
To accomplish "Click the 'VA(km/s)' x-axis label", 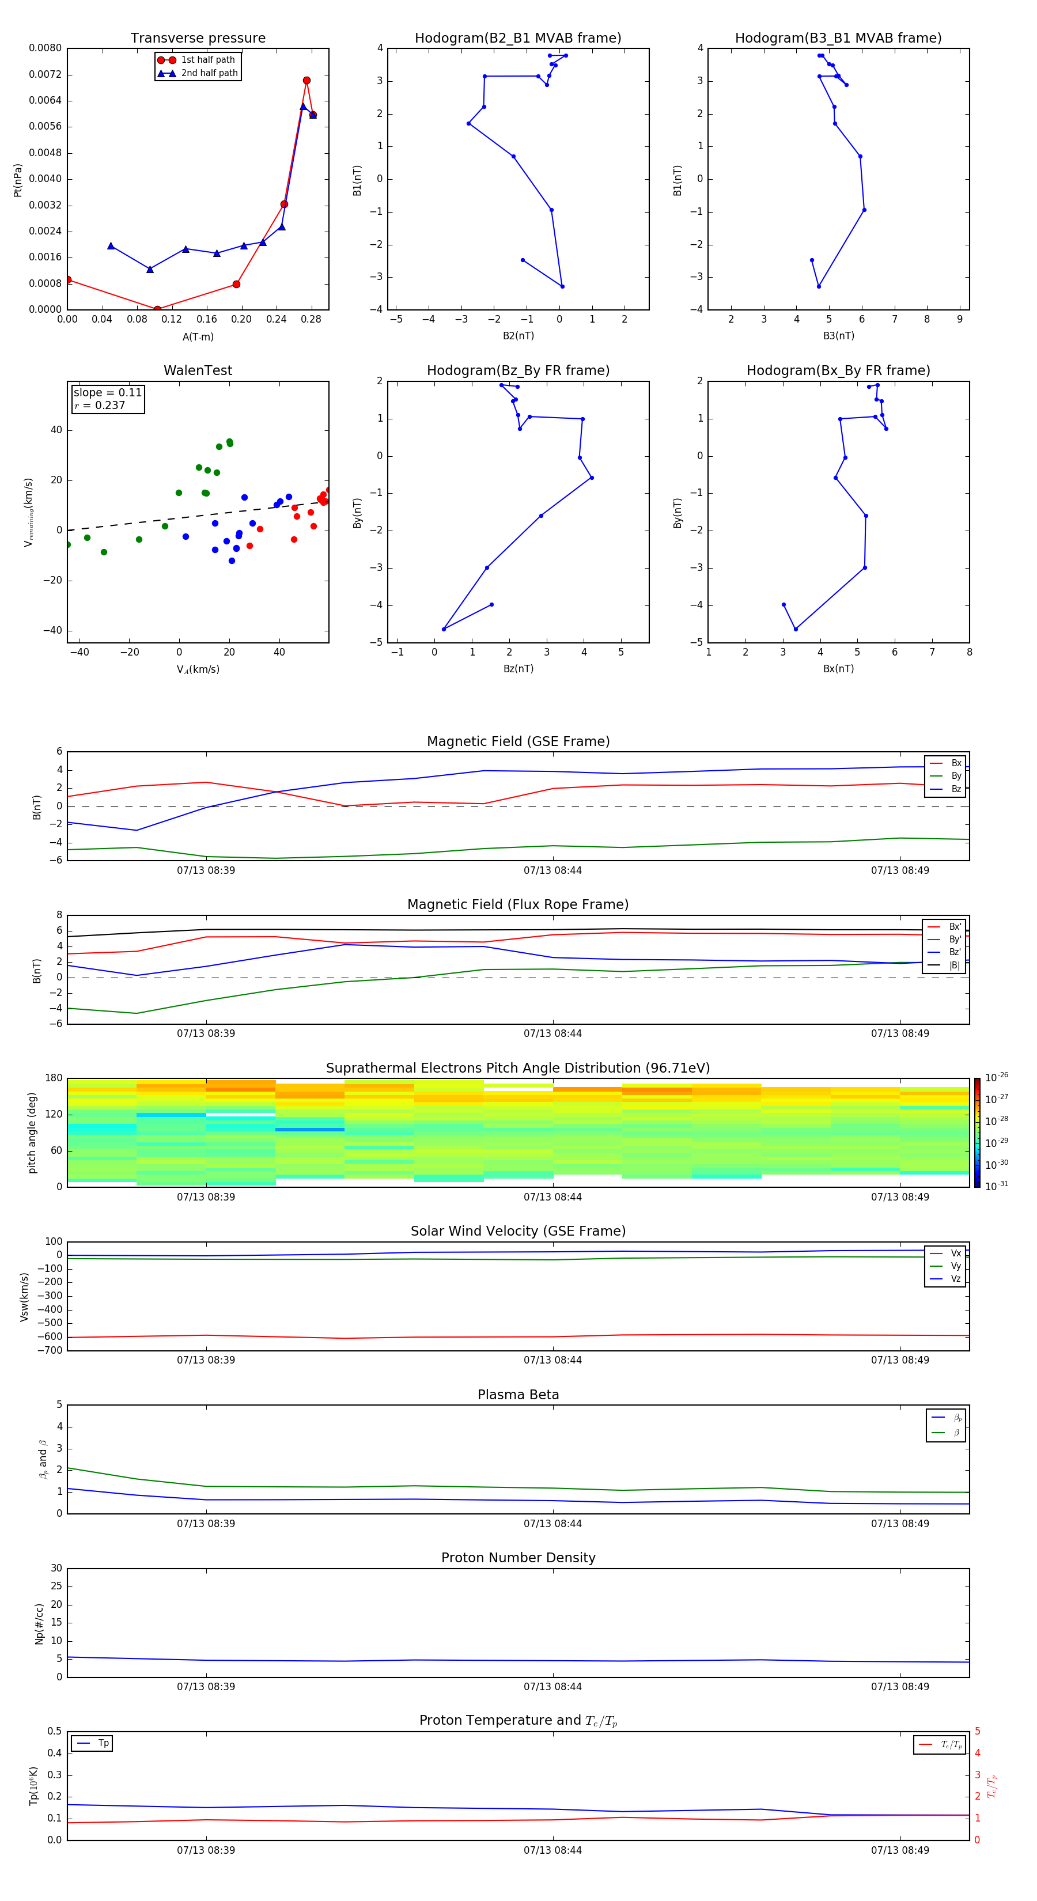I will click(198, 669).
